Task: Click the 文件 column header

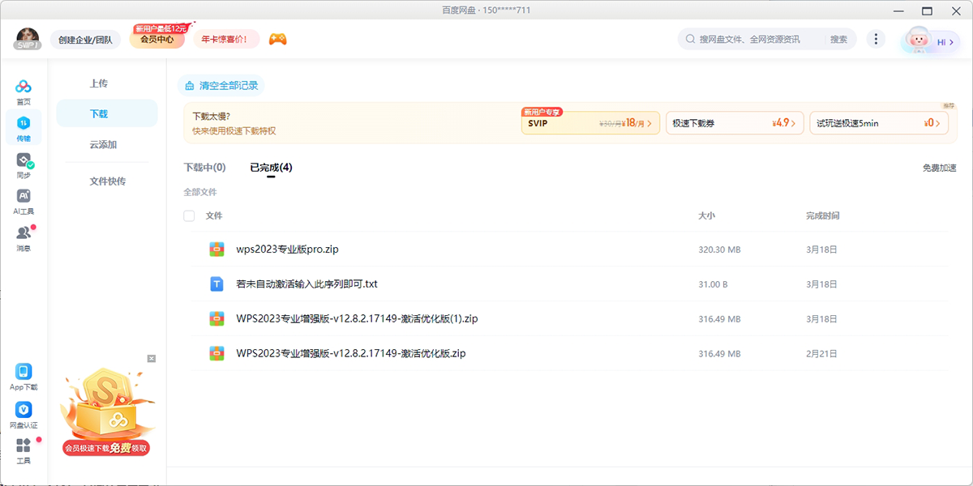Action: click(214, 215)
